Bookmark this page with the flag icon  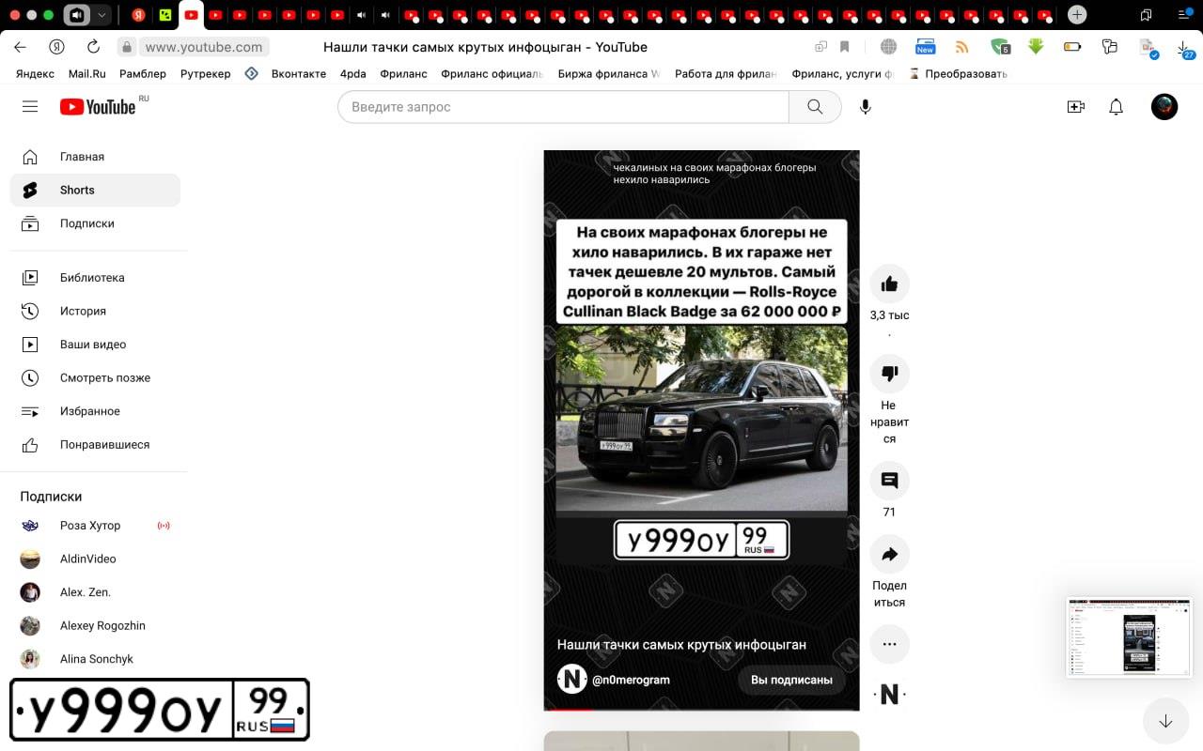click(845, 47)
